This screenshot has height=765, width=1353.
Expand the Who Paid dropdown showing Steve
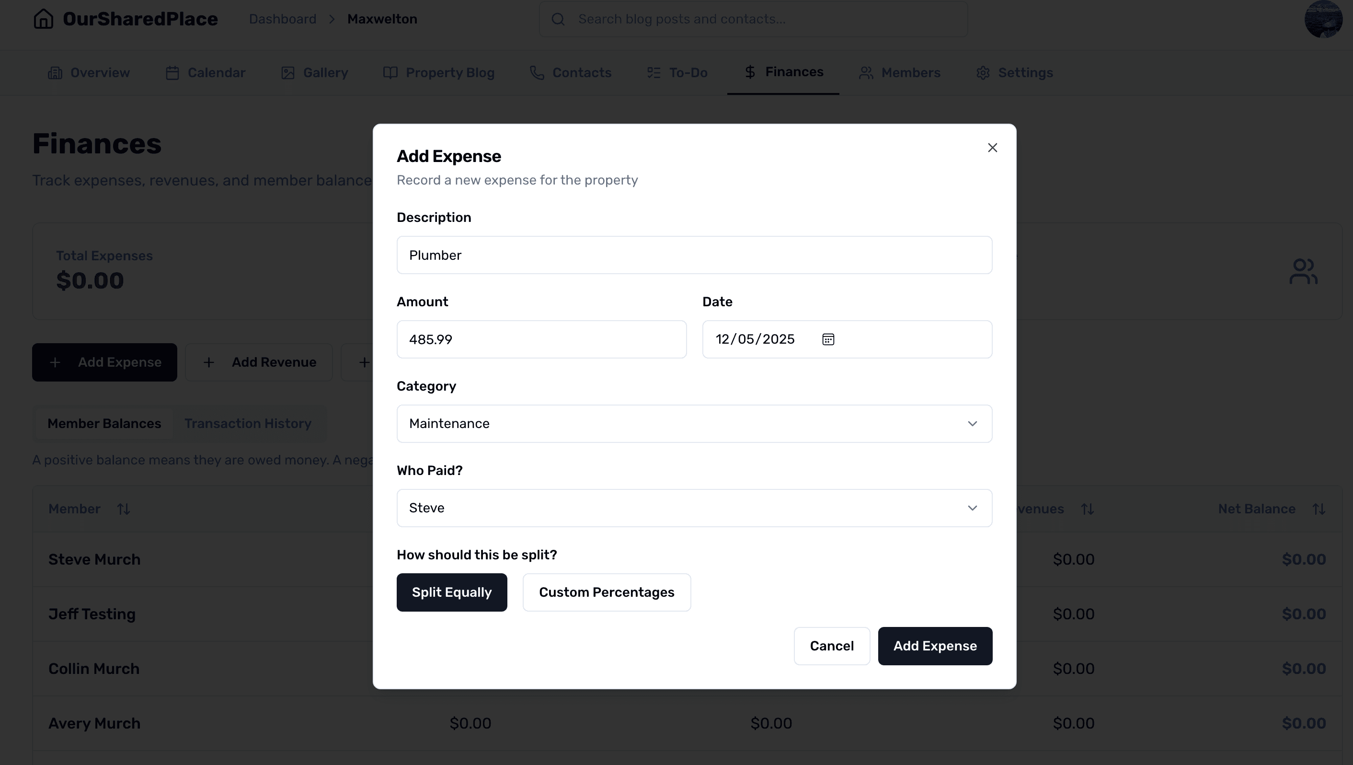pyautogui.click(x=694, y=508)
